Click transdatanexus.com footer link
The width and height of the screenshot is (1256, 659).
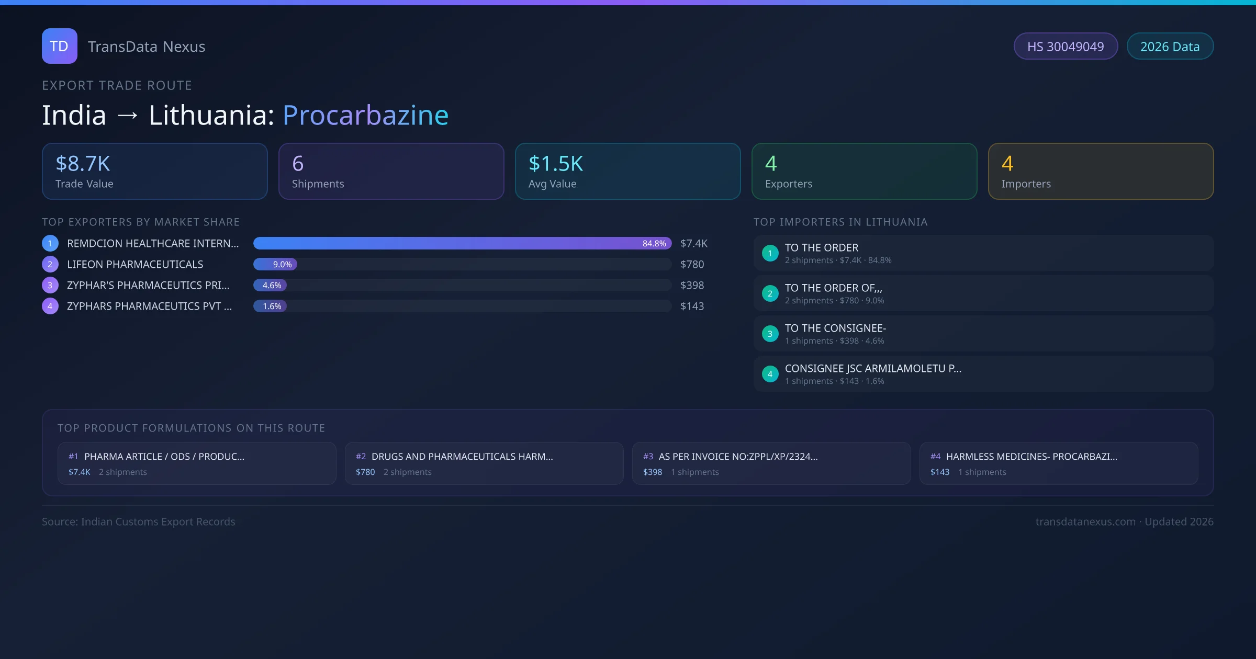(x=1085, y=521)
